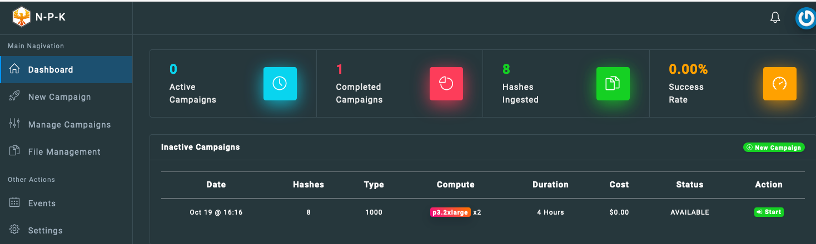Screen dimensions: 816x244
Task: Click the red pie chart Completed Campaigns icon
Action: pyautogui.click(x=446, y=84)
